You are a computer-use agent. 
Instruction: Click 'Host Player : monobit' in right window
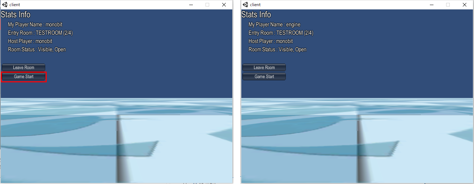[x=271, y=41]
